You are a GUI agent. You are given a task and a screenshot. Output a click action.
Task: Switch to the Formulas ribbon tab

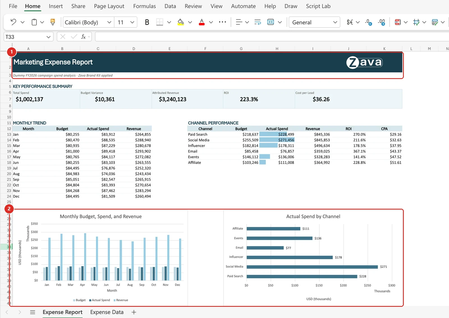(x=145, y=6)
